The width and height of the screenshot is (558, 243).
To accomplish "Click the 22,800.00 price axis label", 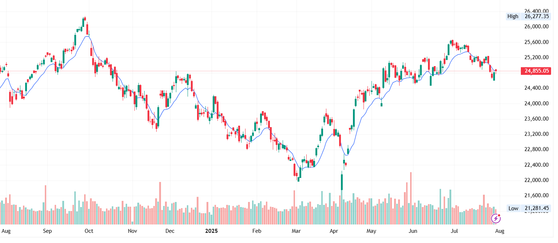I will (537, 149).
